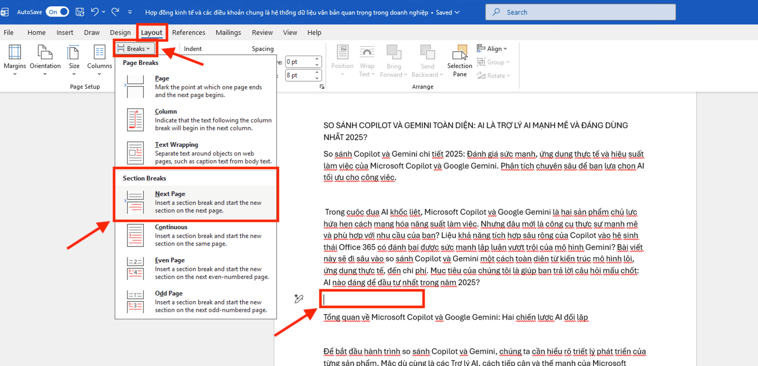758x366 pixels.
Task: Insert an Even Page section break
Action: (196, 268)
